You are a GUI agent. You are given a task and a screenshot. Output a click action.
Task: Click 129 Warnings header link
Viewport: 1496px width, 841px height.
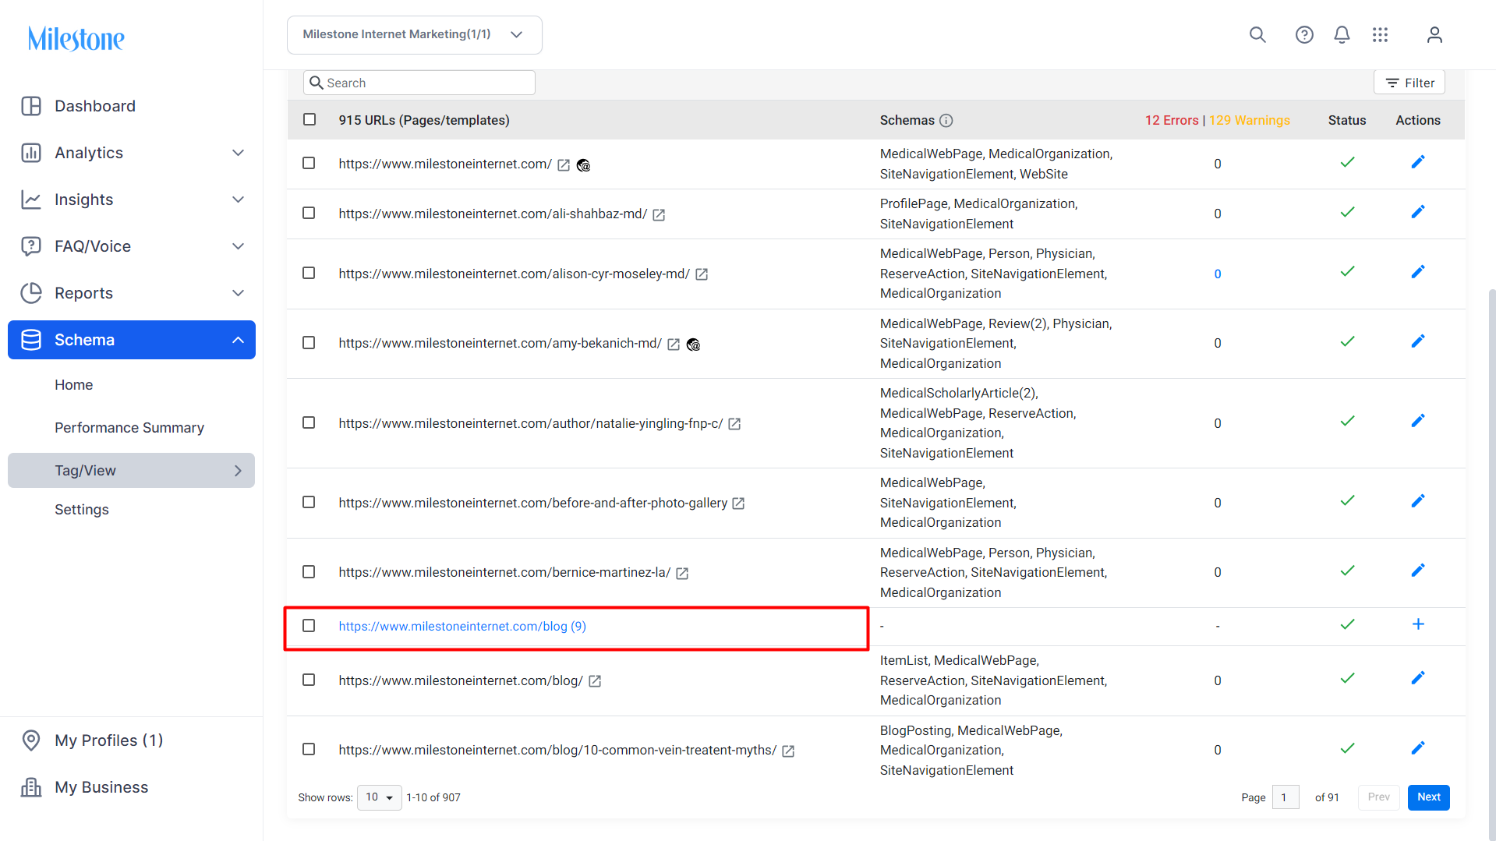click(x=1250, y=121)
